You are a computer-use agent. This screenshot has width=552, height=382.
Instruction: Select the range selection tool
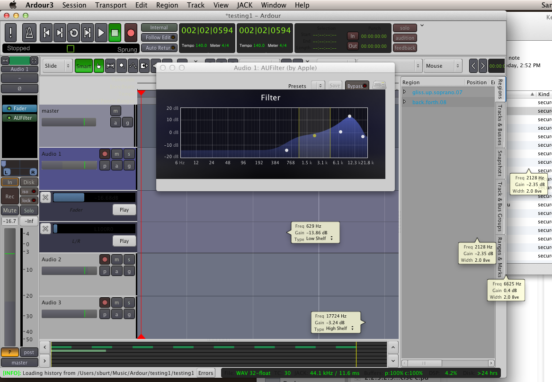pos(110,66)
